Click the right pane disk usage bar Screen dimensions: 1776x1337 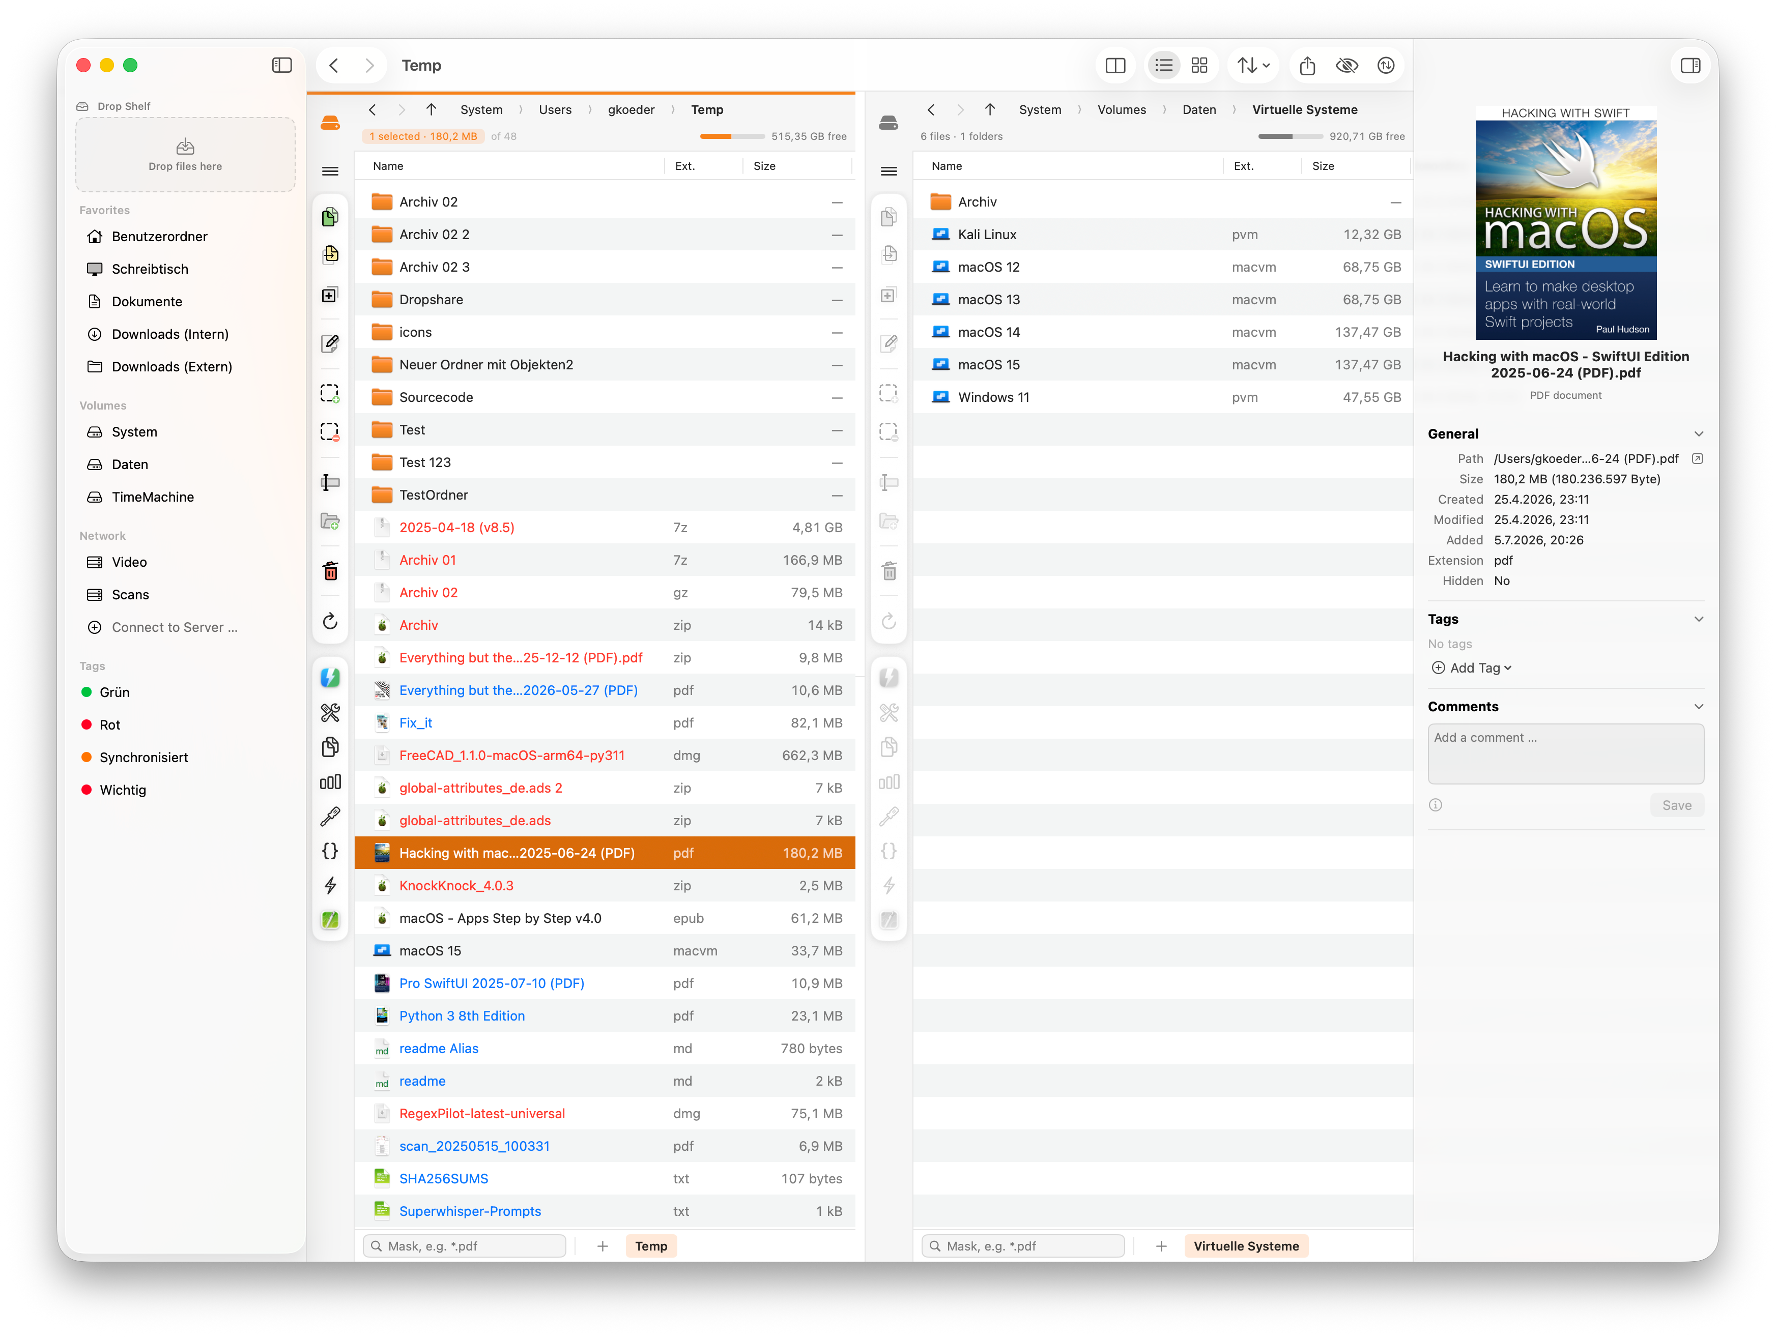1290,136
